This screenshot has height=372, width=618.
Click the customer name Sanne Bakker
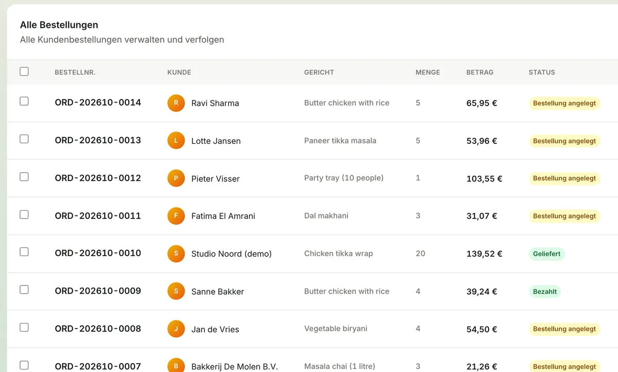click(218, 292)
